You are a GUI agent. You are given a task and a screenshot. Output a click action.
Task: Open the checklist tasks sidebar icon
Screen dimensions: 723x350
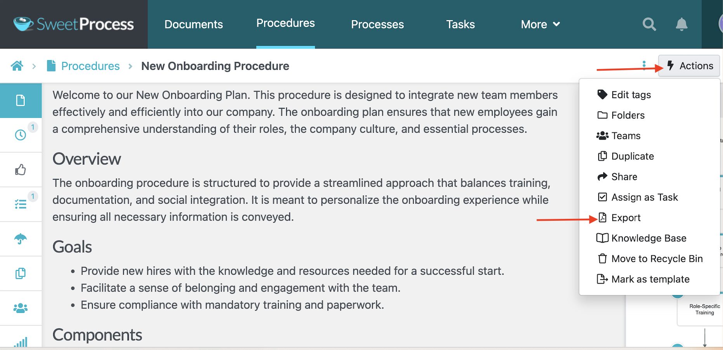click(x=21, y=204)
